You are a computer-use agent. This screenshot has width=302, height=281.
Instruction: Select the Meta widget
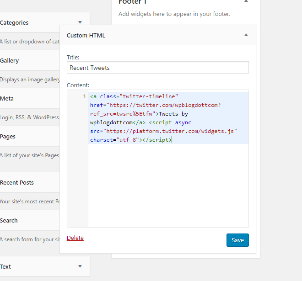[30, 98]
